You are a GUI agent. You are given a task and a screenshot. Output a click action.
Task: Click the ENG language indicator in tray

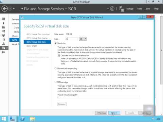[158, 119]
